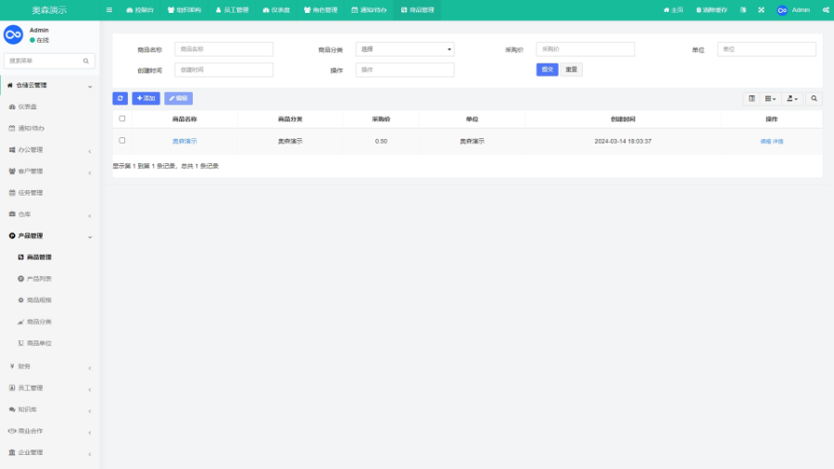Click the 商品名称 input field
This screenshot has width=834, height=469.
tap(223, 49)
